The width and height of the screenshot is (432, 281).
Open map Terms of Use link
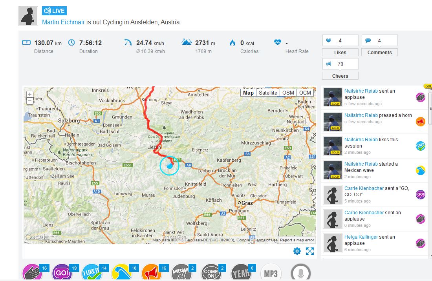tap(265, 240)
